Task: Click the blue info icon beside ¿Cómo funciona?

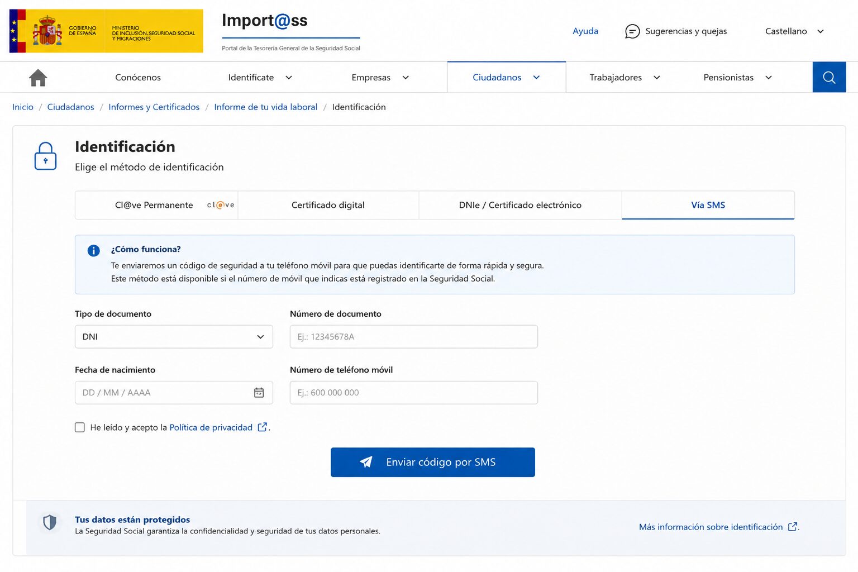Action: (93, 251)
